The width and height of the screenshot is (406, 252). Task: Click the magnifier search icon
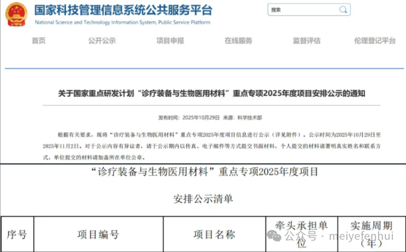(x=343, y=9)
